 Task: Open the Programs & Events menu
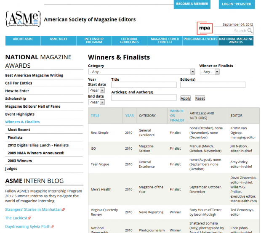200,40
